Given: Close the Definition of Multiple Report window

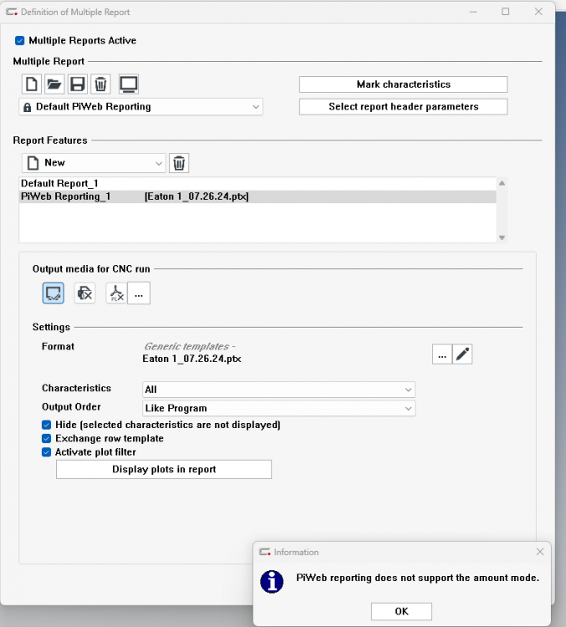Looking at the screenshot, I should [x=538, y=12].
